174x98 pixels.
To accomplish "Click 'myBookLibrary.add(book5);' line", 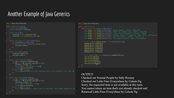I will pyautogui.click(x=94, y=50).
